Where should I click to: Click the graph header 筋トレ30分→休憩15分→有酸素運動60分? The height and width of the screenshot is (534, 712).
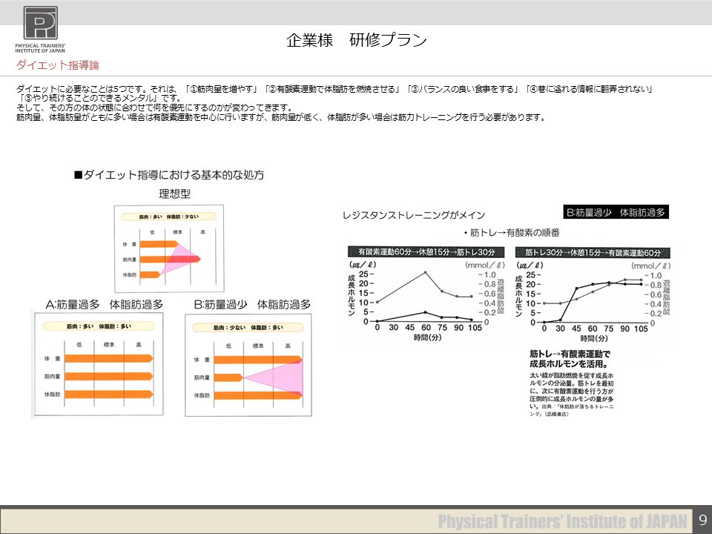pos(593,252)
